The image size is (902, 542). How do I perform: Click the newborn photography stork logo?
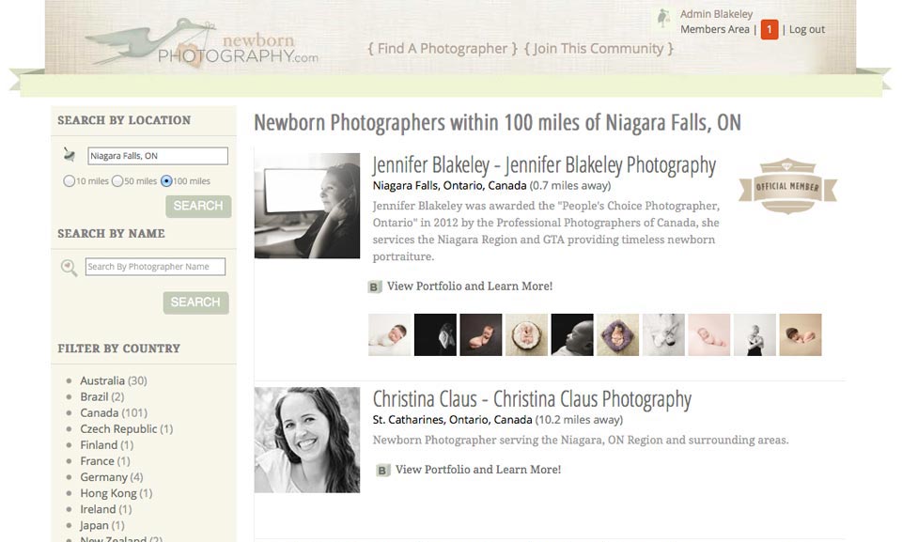[x=201, y=42]
